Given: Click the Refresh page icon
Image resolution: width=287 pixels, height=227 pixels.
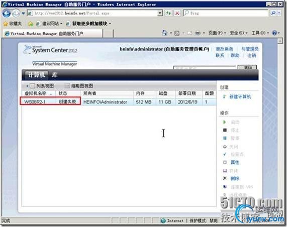Looking at the screenshot, I should point(168,13).
